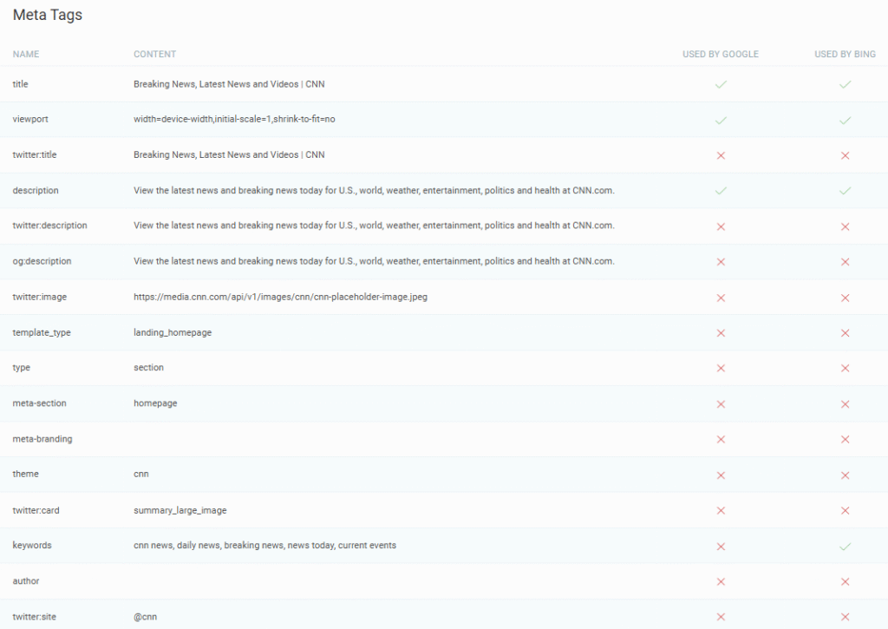Image resolution: width=888 pixels, height=629 pixels.
Task: Select the 'meta-section' name cell
Action: [x=40, y=403]
